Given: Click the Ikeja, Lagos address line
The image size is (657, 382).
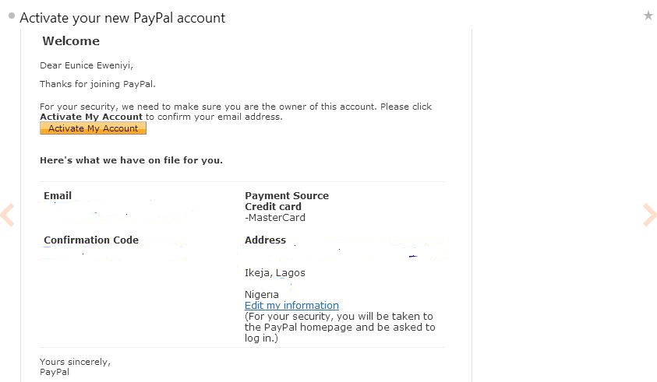Looking at the screenshot, I should click(x=275, y=273).
